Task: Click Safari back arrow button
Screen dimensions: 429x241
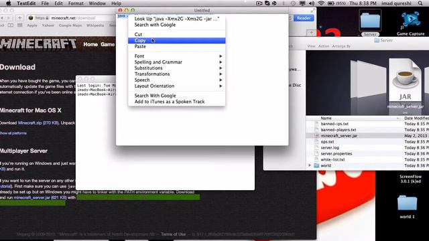Action: 3,18
